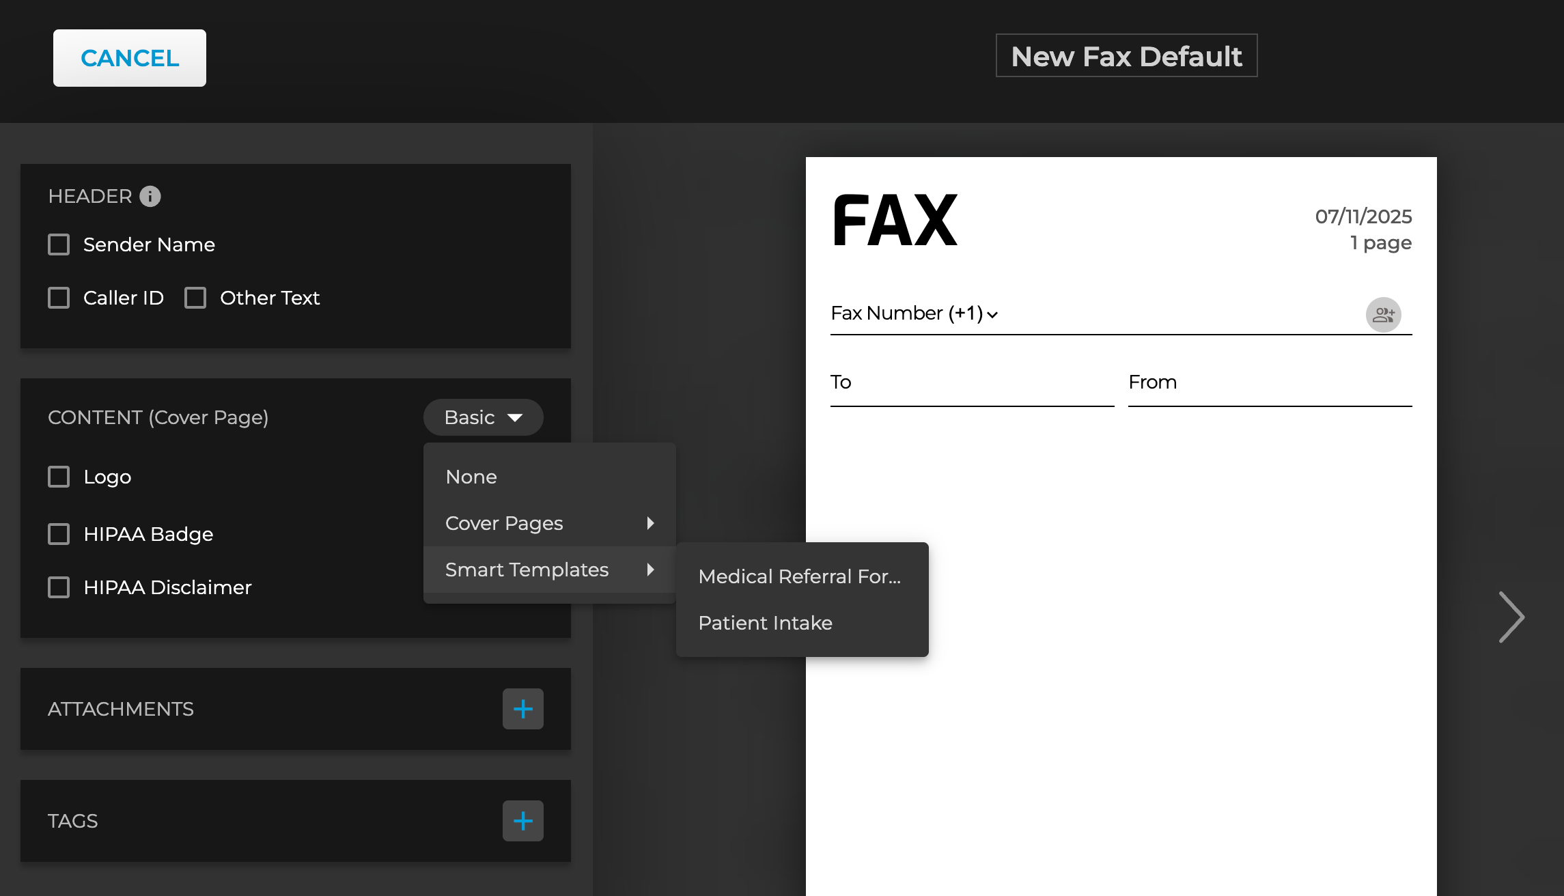The height and width of the screenshot is (896, 1564).
Task: Check the Other Text option
Action: click(195, 298)
